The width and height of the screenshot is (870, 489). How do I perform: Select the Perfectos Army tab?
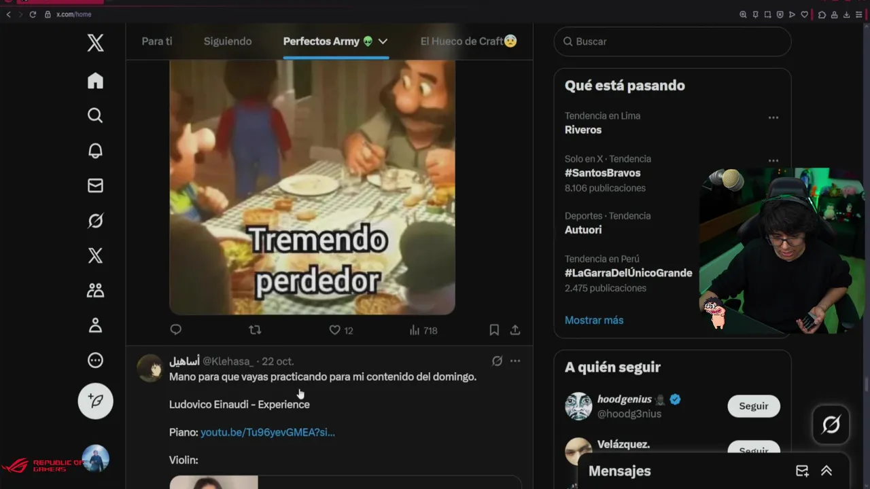[x=328, y=41]
